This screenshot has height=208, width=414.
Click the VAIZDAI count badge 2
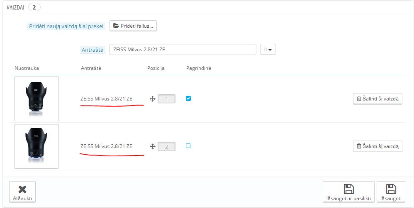click(34, 7)
